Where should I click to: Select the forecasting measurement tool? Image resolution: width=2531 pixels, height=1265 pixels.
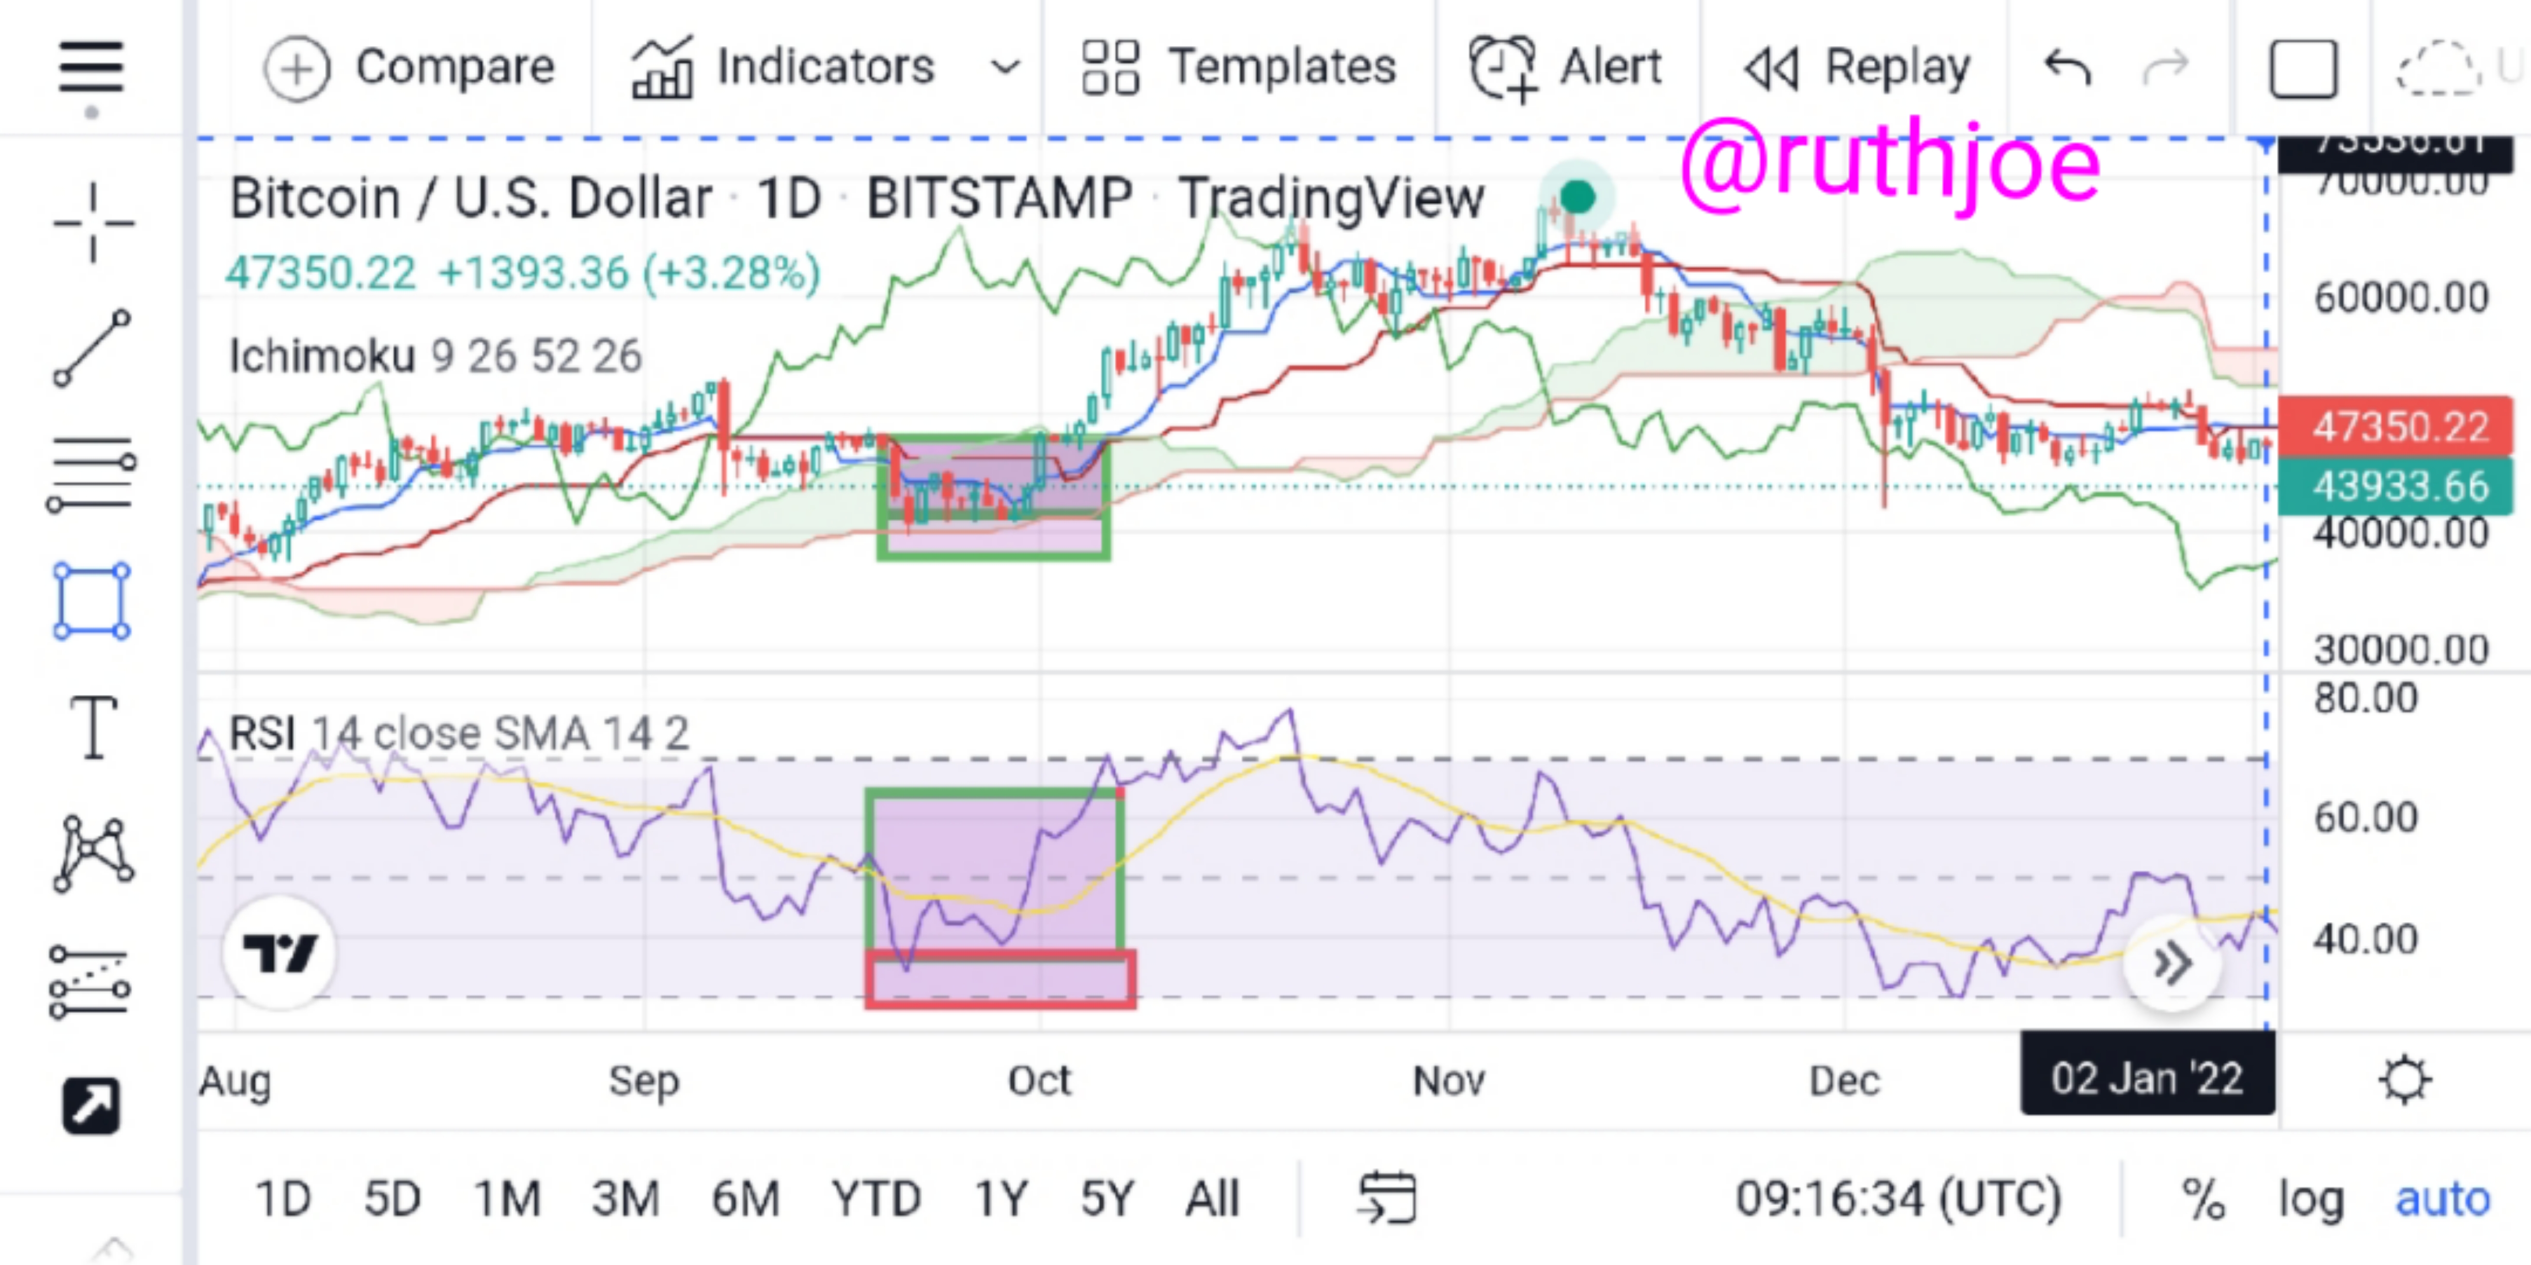89,982
